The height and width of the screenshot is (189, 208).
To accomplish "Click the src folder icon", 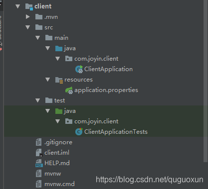I will 39,27.
